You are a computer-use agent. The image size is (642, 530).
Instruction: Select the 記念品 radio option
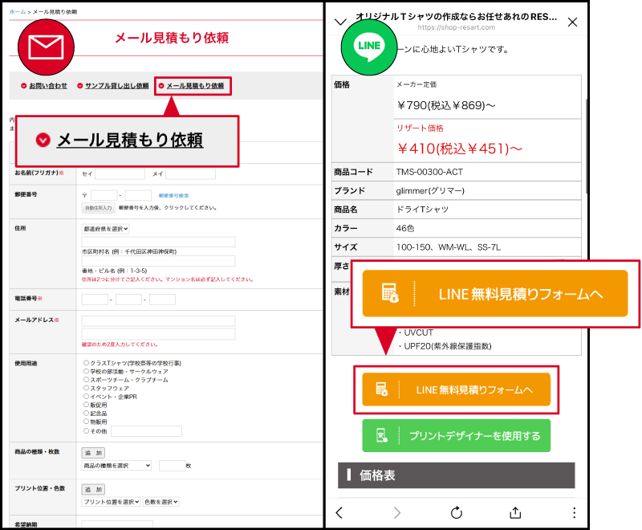(x=85, y=413)
